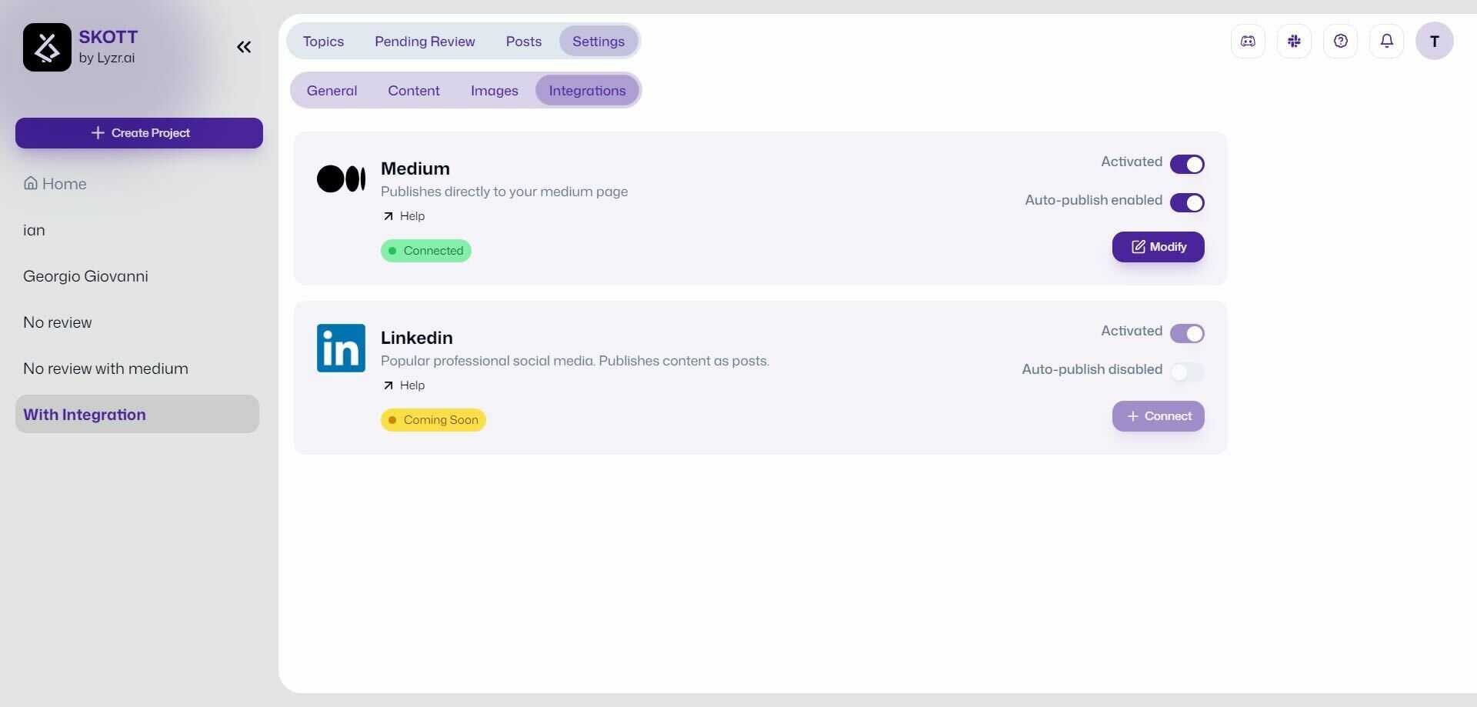This screenshot has width=1477, height=707.
Task: Open the Medium Help link
Action: pos(405,216)
